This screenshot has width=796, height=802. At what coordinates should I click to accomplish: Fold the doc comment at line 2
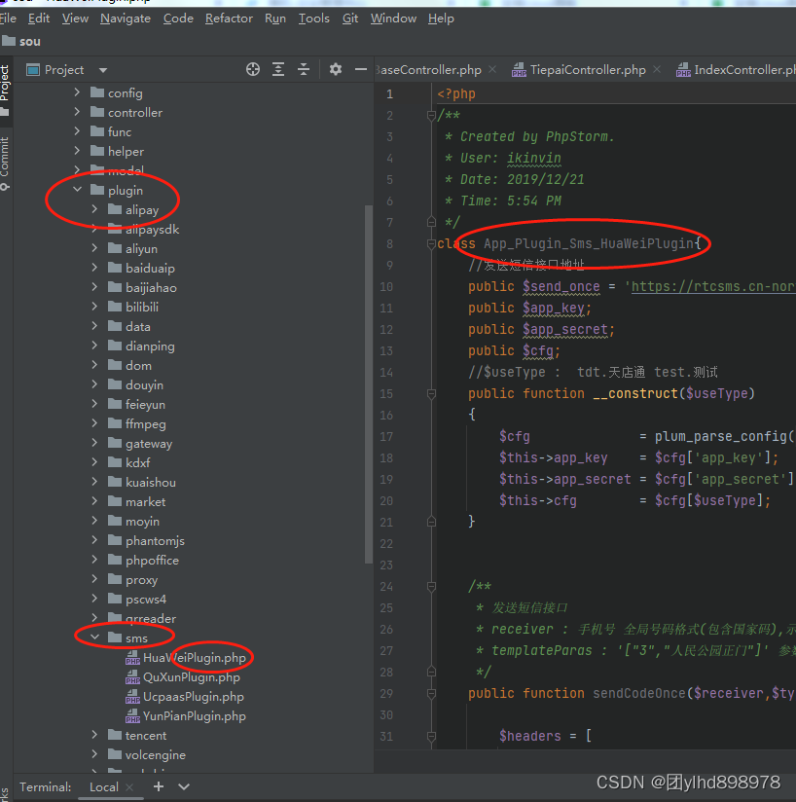(431, 116)
